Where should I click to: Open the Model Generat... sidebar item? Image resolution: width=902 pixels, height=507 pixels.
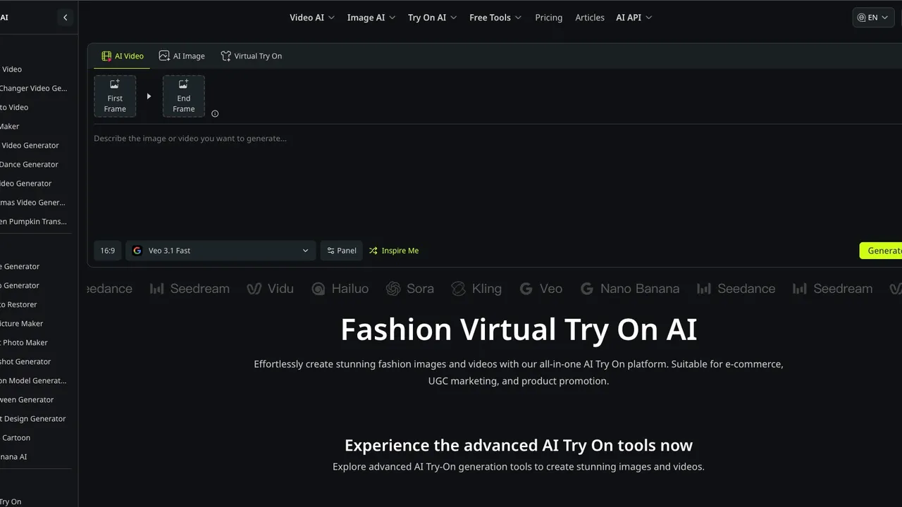34,380
